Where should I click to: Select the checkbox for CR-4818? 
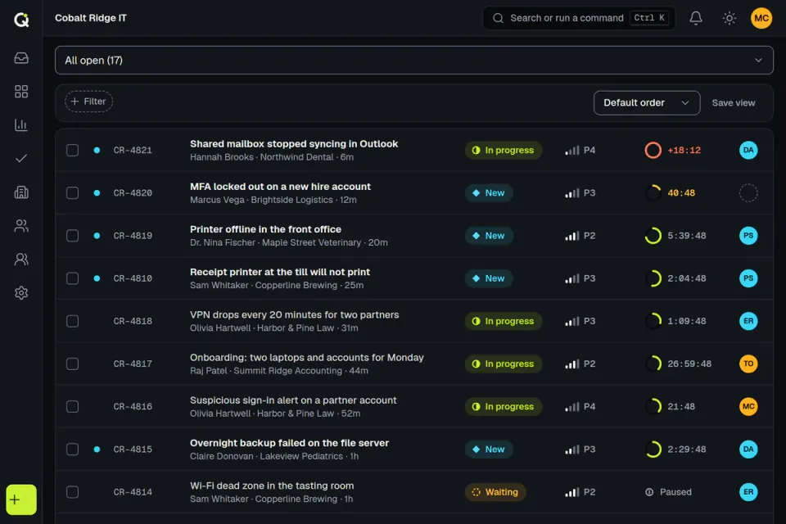[x=73, y=321]
